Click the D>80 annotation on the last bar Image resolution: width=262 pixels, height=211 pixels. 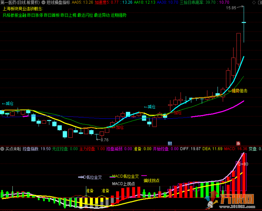tap(243, 164)
